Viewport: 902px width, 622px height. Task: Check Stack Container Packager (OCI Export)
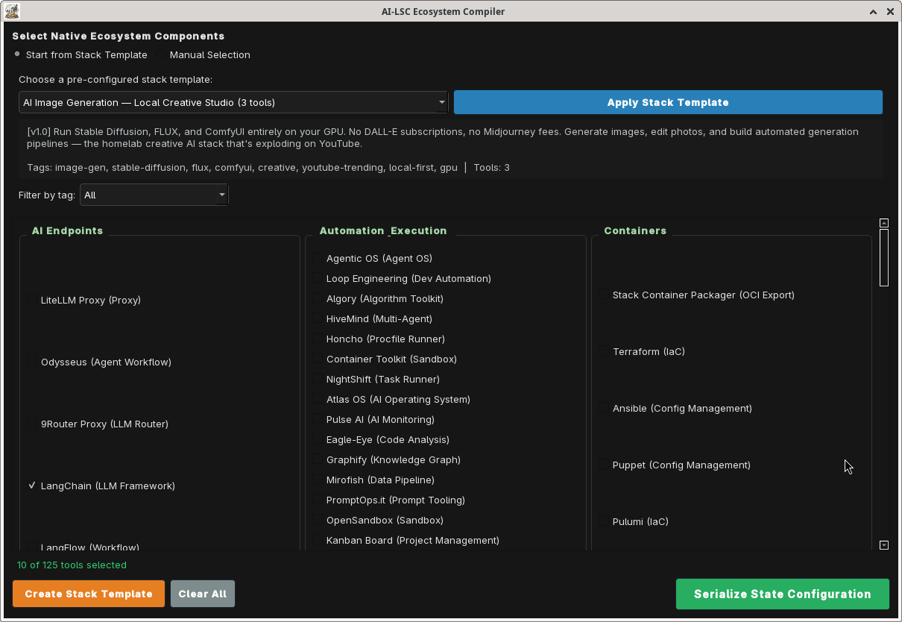[697, 295]
